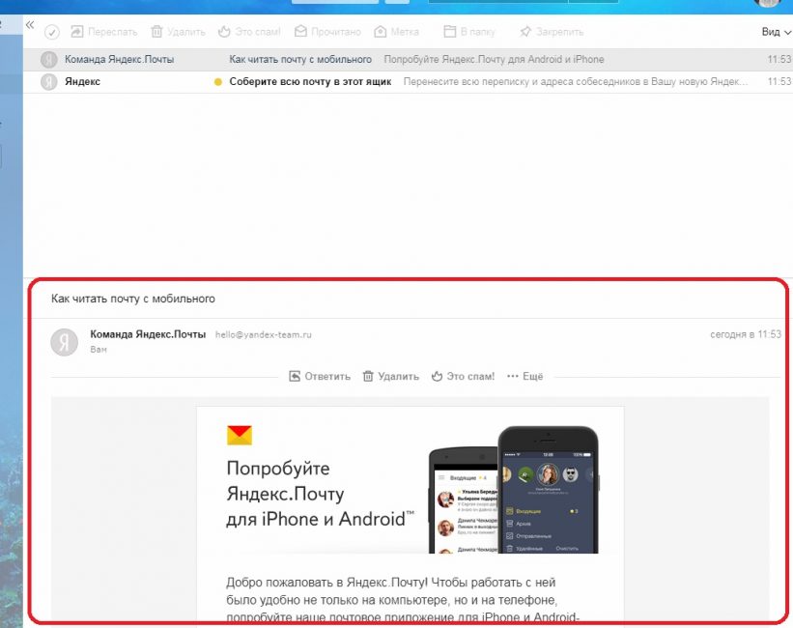Toggle the yellow unread dot on the Яндекс letter

(218, 82)
